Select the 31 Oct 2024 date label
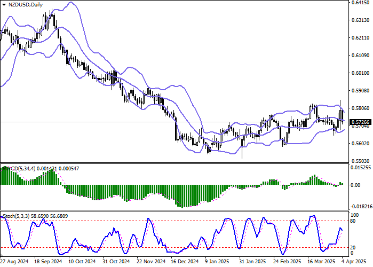The image size is (373, 267). [x=115, y=262]
